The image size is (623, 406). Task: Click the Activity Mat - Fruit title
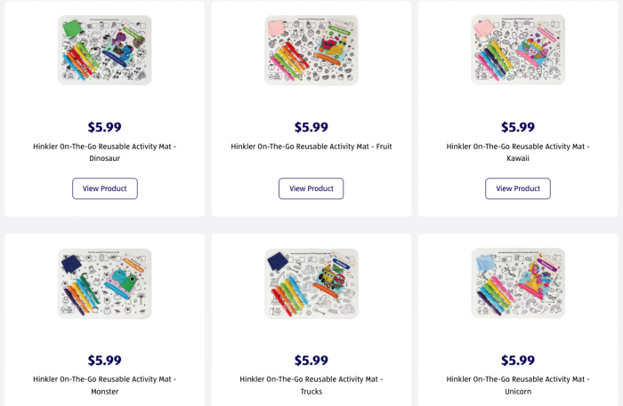(311, 147)
